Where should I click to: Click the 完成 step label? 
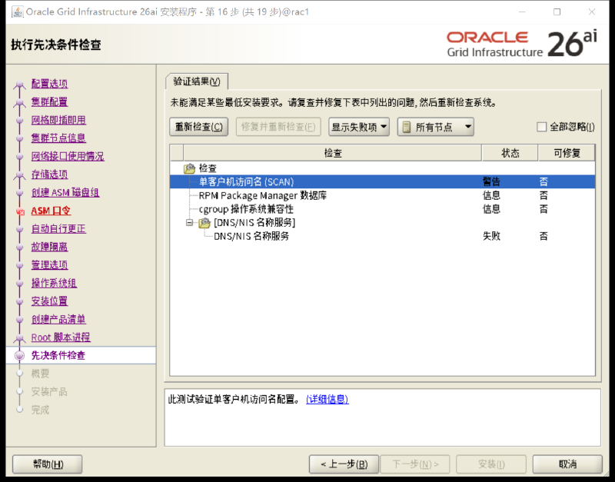(41, 410)
